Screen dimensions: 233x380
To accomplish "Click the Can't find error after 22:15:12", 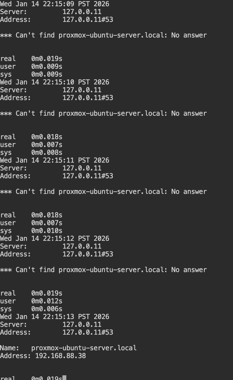I will click(103, 270).
